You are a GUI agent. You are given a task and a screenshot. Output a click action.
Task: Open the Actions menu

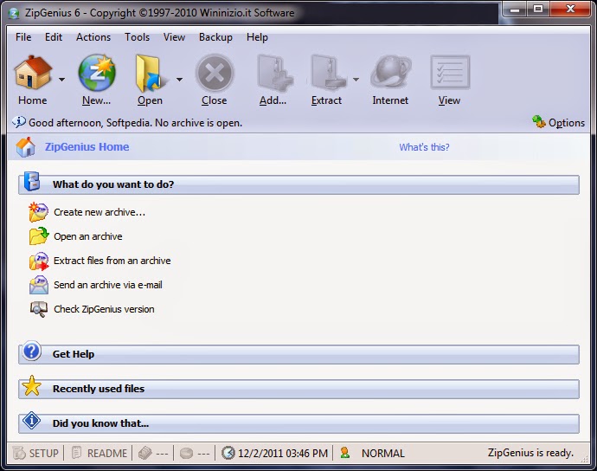coord(93,37)
